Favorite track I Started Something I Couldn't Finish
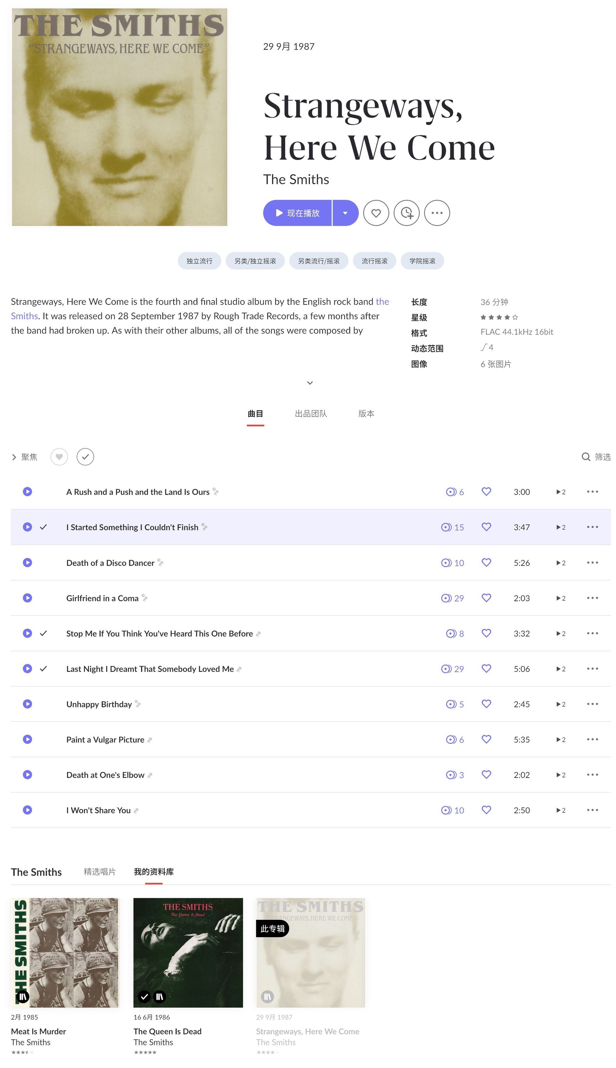 point(487,527)
